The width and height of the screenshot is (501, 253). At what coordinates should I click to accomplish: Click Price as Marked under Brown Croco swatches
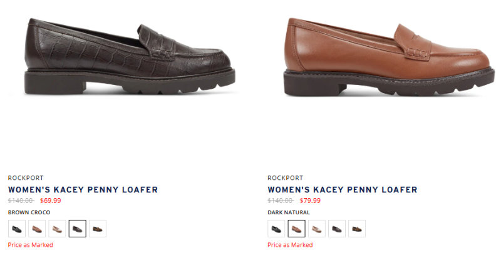pyautogui.click(x=30, y=245)
